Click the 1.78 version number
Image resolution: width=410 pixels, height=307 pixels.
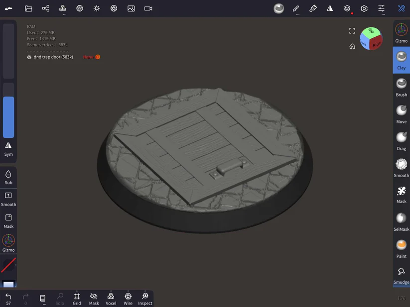tap(402, 298)
